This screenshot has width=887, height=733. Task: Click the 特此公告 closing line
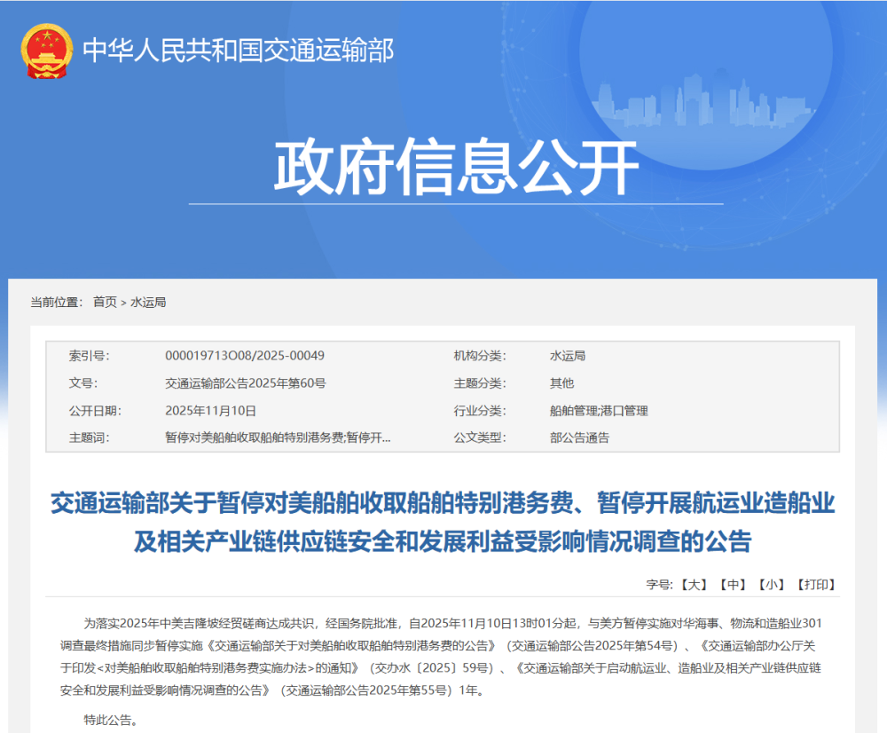[x=111, y=719]
